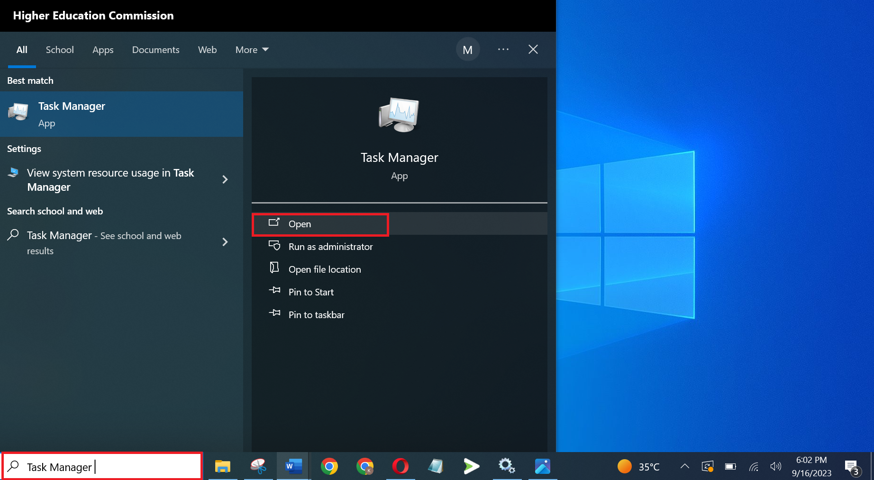This screenshot has height=480, width=874.
Task: Open the notification center icon
Action: pyautogui.click(x=851, y=467)
